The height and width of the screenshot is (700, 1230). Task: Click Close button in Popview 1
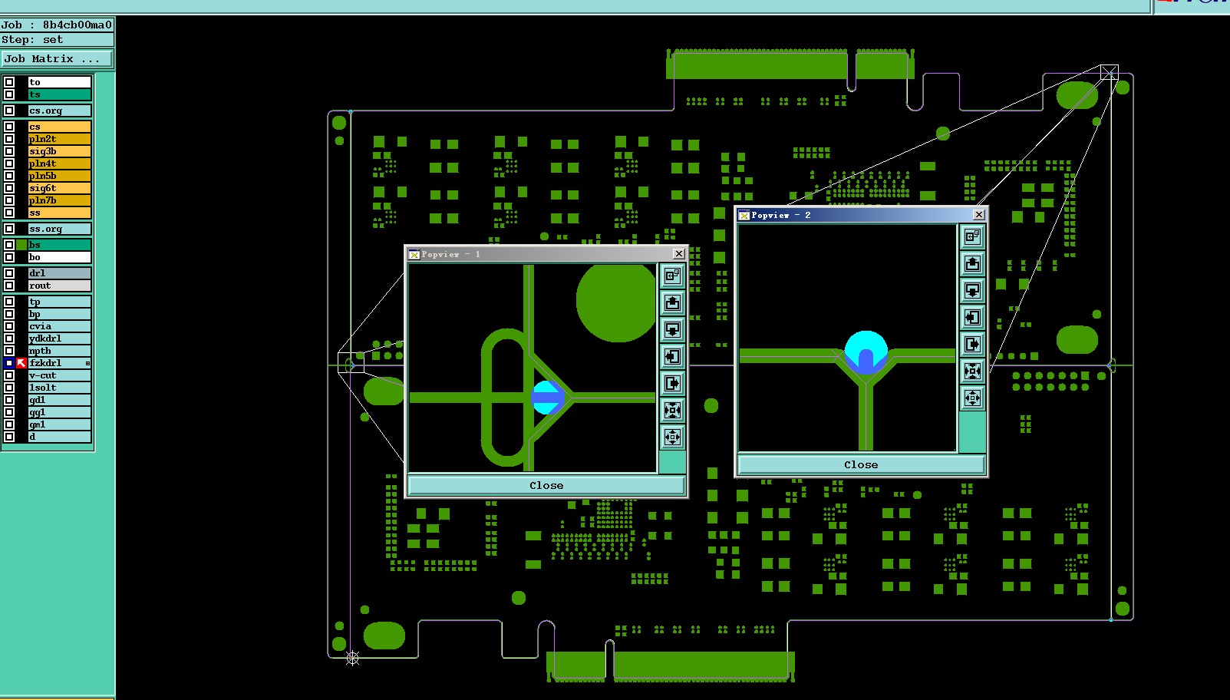tap(546, 485)
